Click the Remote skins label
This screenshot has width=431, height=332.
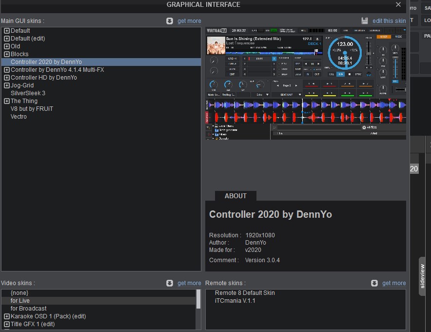pos(225,283)
